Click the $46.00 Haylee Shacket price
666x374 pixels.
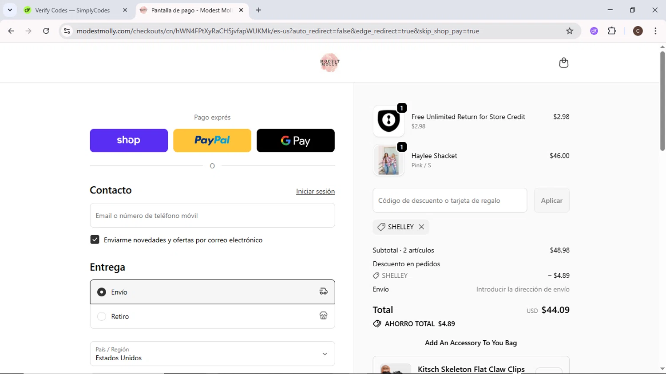pyautogui.click(x=559, y=156)
